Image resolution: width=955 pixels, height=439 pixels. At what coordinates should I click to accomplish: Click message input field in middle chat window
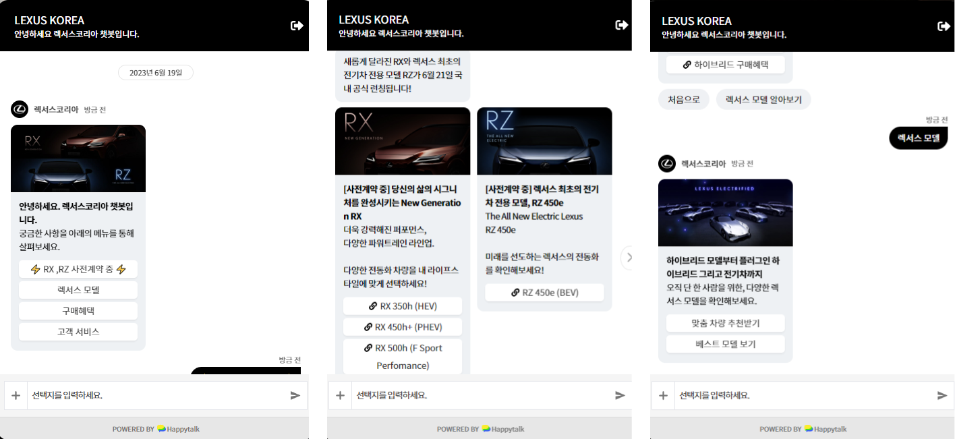pyautogui.click(x=482, y=395)
